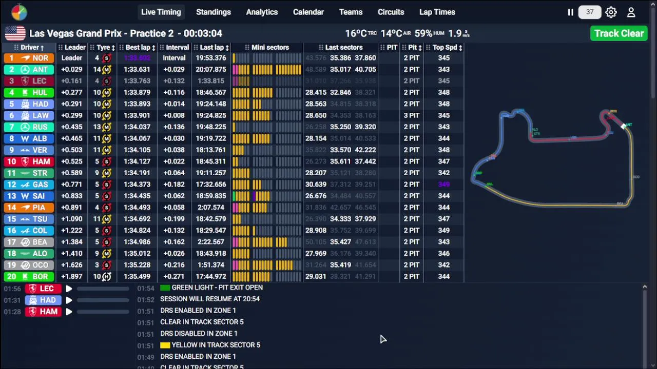Open the Standings tab
657x369 pixels.
214,12
